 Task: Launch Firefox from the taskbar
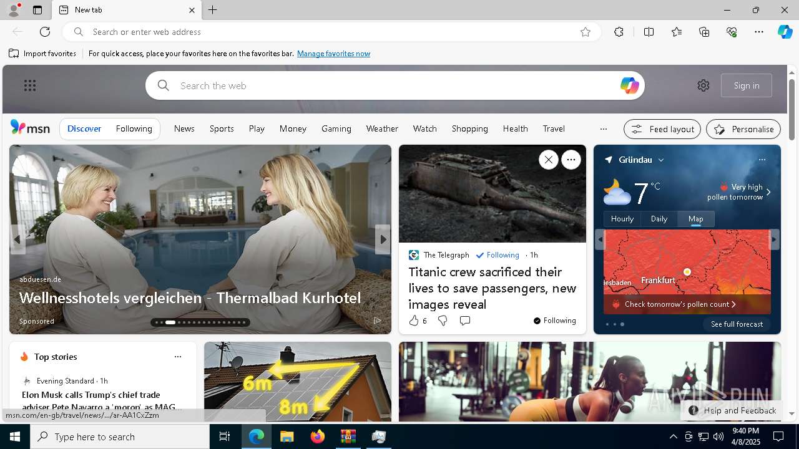click(x=318, y=437)
